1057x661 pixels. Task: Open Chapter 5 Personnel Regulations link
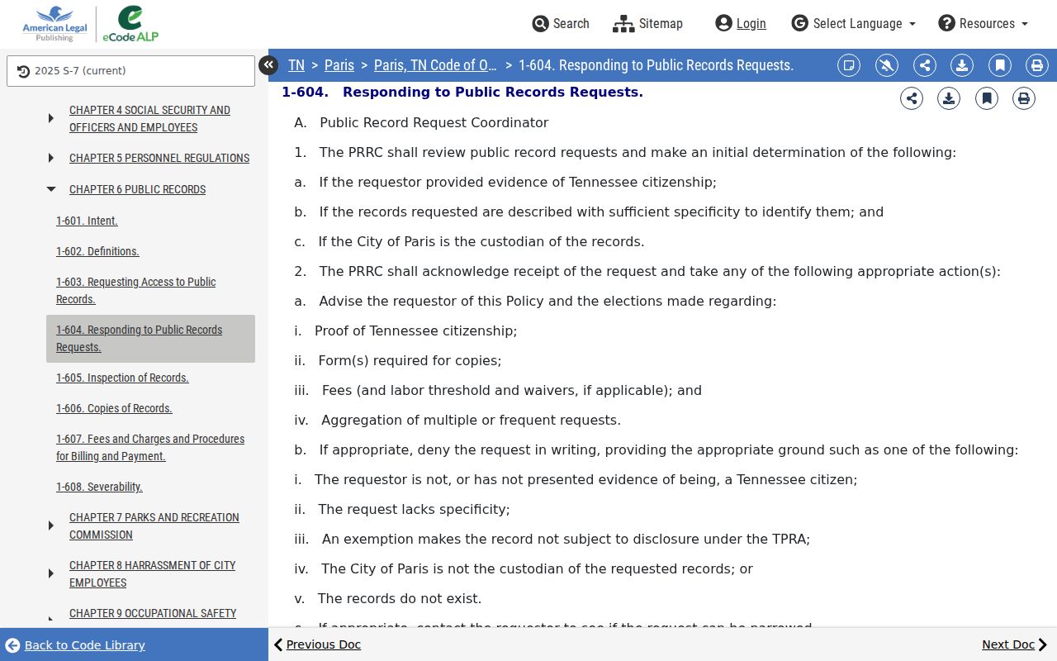tap(159, 158)
